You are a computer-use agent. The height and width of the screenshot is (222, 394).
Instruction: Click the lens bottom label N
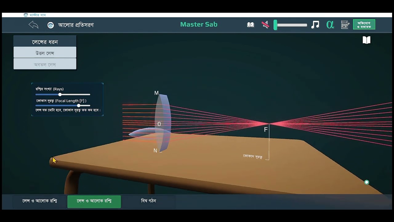(155, 150)
